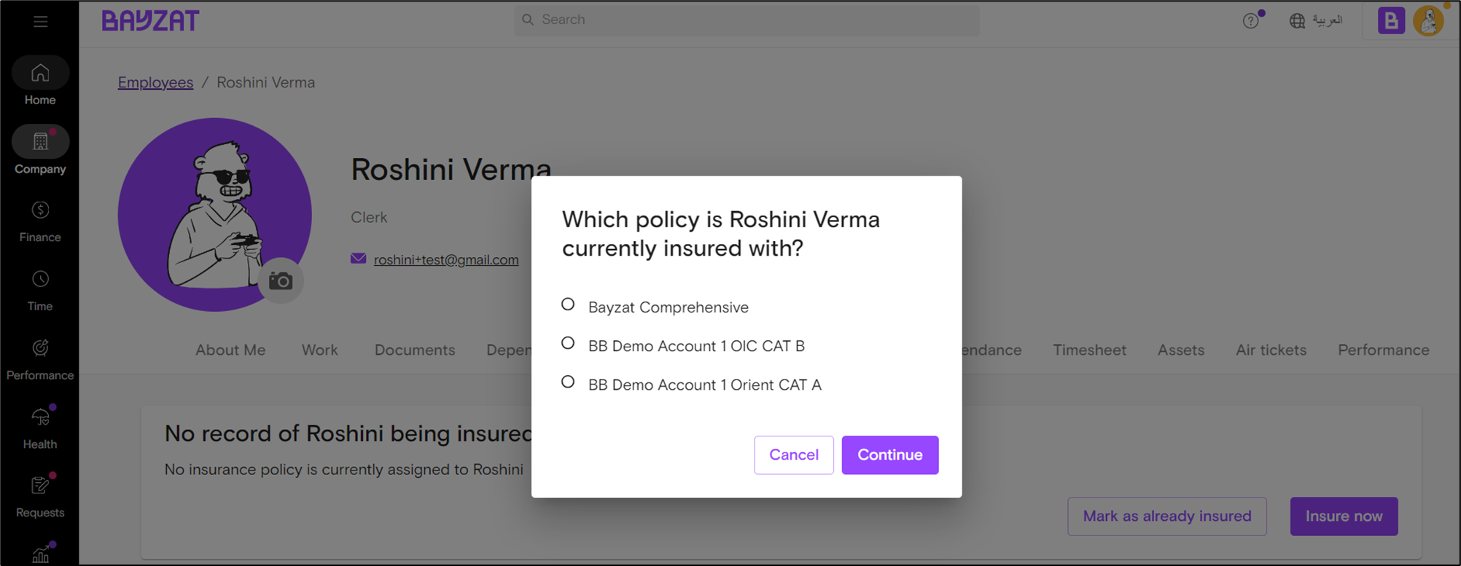The height and width of the screenshot is (566, 1461).
Task: Open the hamburger menu icon
Action: tap(40, 22)
